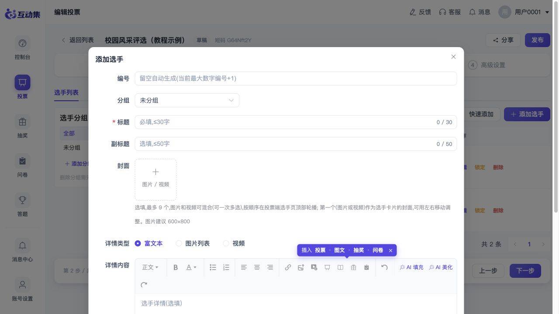
Task: Click the AI 美化 button
Action: [441, 267]
